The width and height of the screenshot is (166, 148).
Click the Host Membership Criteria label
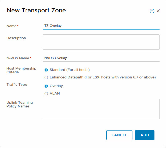[x=21, y=70]
